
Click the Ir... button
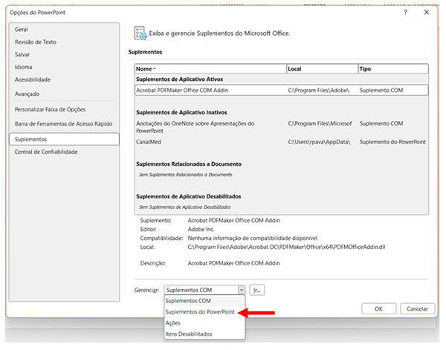click(x=257, y=290)
